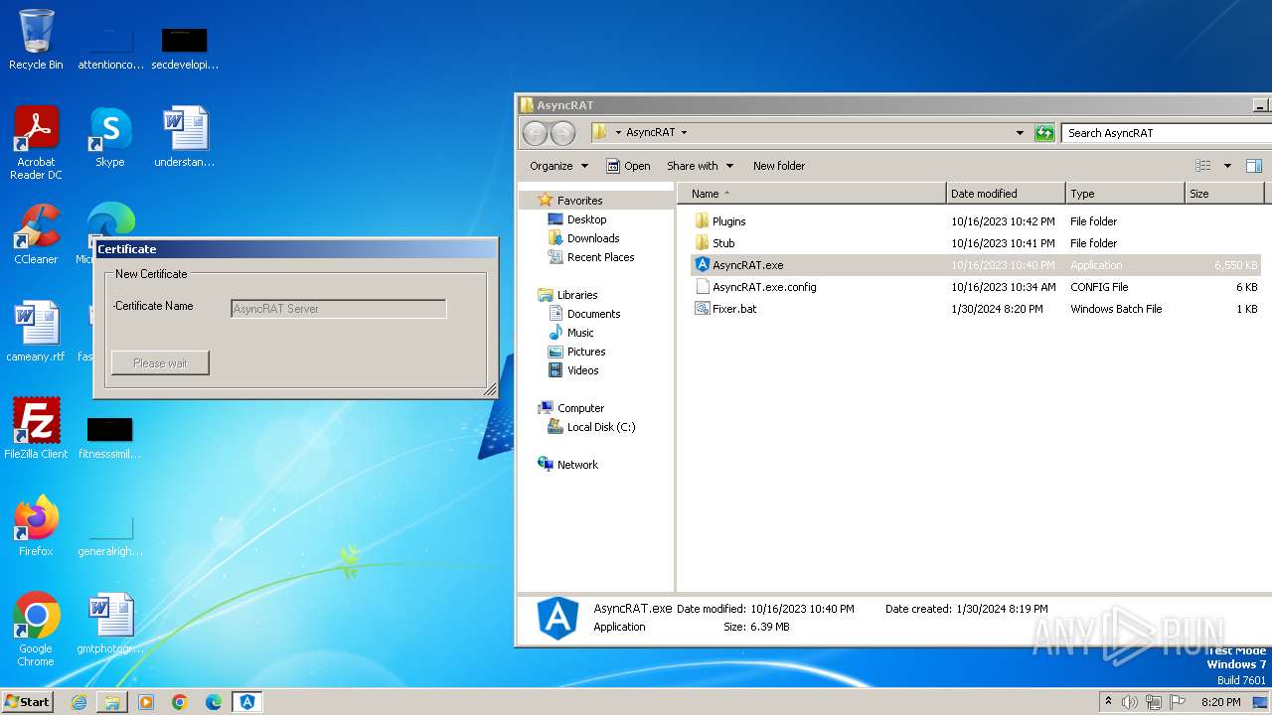
Task: Open the gmtphotogr... Word document icon
Action: [x=110, y=624]
